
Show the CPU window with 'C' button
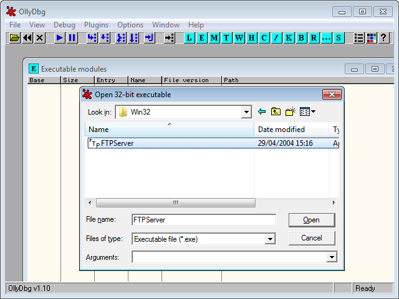point(264,38)
